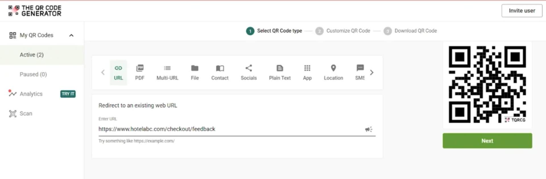Click the green Next button

pos(487,141)
